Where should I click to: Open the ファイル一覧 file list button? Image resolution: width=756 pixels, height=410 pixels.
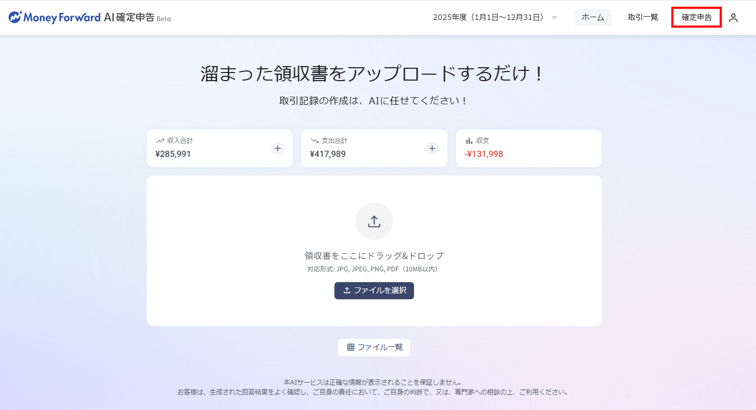(374, 347)
